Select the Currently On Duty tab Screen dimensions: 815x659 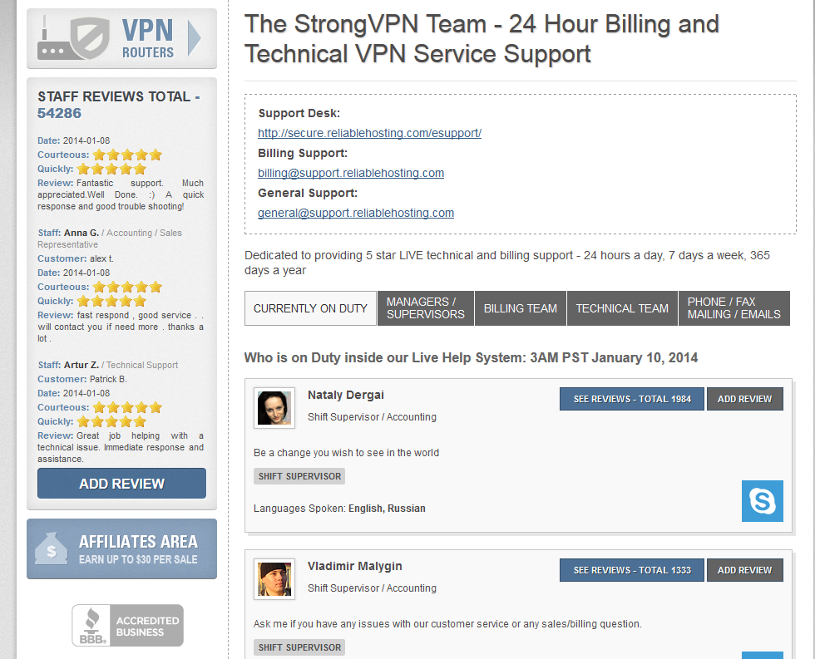point(310,308)
